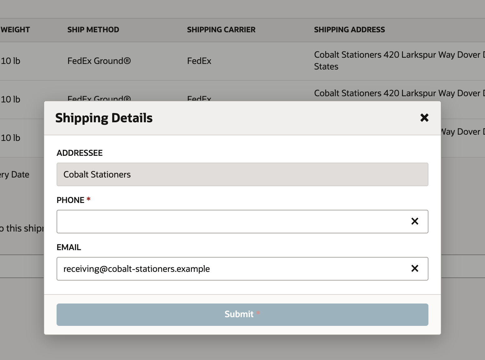This screenshot has height=360, width=485.
Task: Click the Shipping Details dialog title
Action: [x=104, y=118]
